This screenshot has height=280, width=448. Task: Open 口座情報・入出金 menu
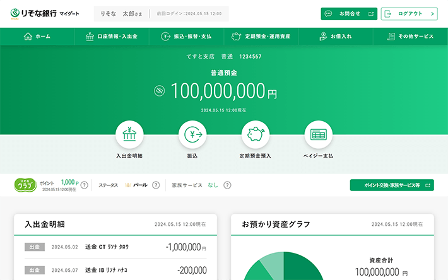(112, 36)
